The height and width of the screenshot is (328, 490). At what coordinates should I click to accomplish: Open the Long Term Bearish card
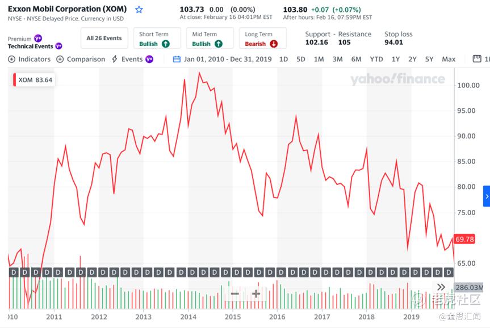(x=263, y=38)
